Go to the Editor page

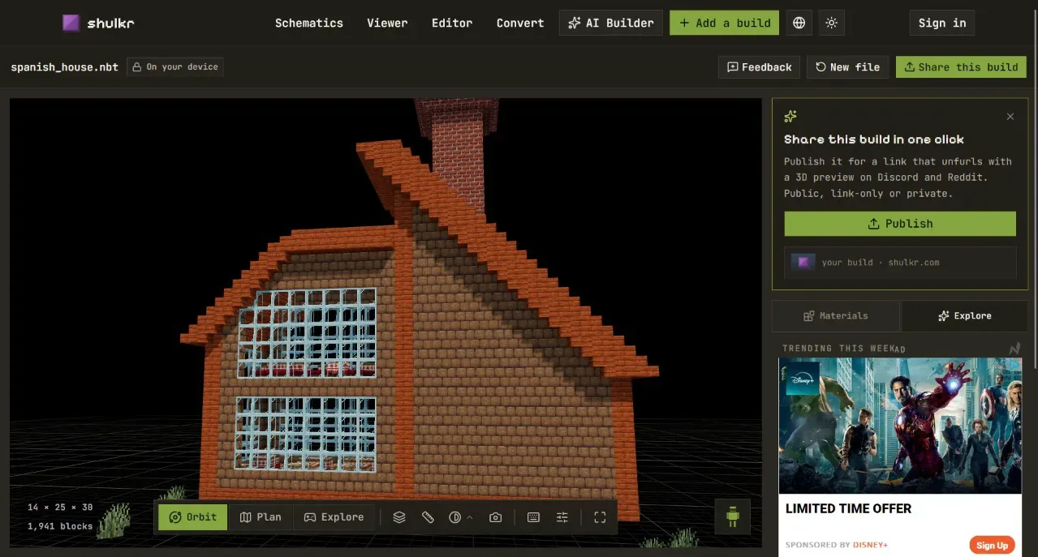(x=452, y=23)
